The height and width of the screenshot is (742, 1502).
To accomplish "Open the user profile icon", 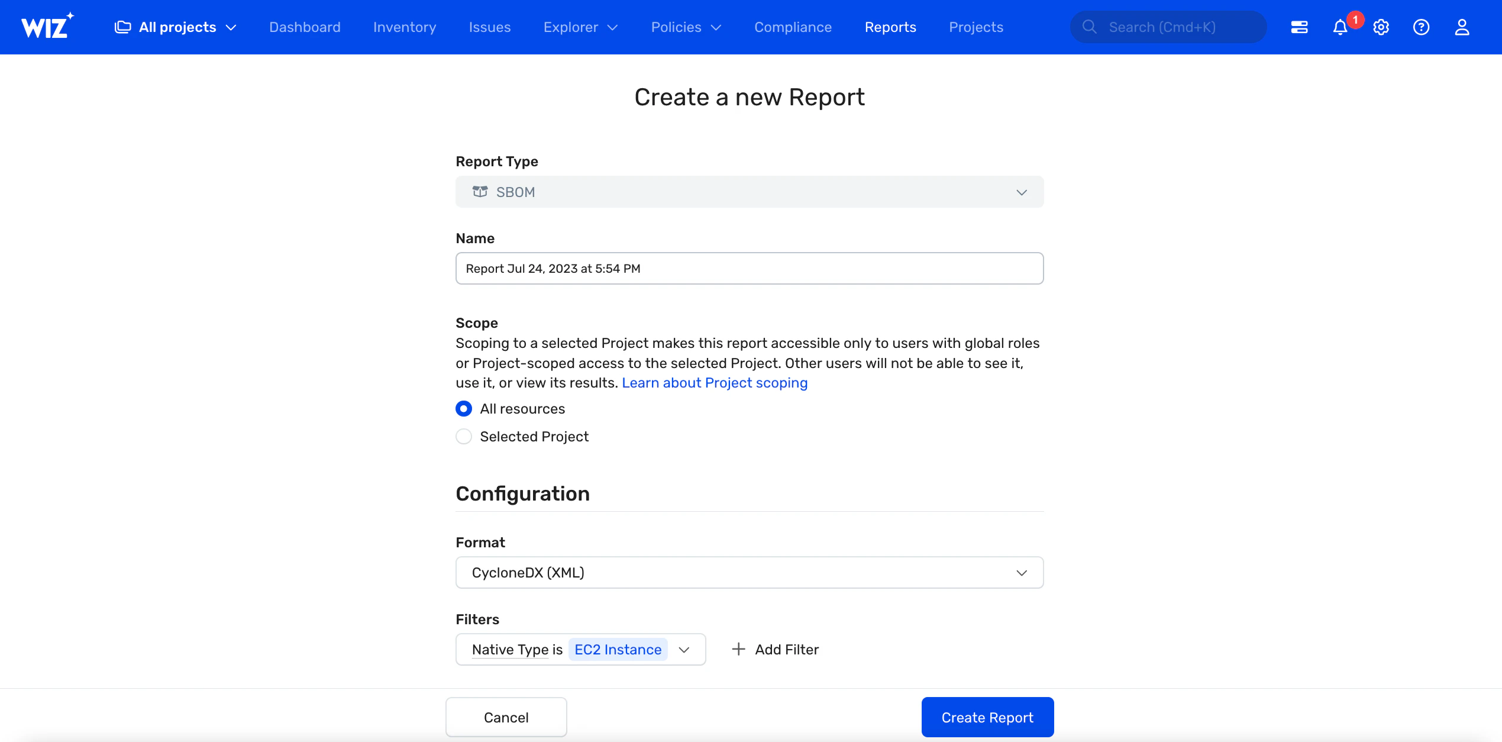I will point(1462,27).
